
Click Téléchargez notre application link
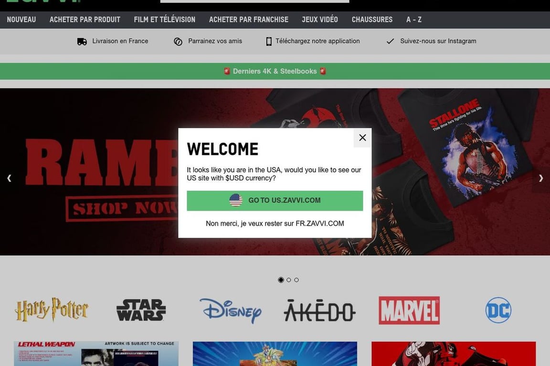(x=317, y=41)
